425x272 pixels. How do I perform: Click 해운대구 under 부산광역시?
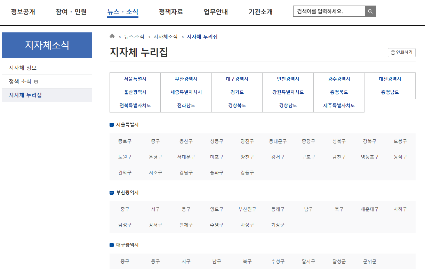pyautogui.click(x=369, y=209)
